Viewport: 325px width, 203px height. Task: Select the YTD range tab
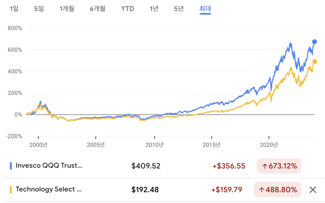(128, 9)
